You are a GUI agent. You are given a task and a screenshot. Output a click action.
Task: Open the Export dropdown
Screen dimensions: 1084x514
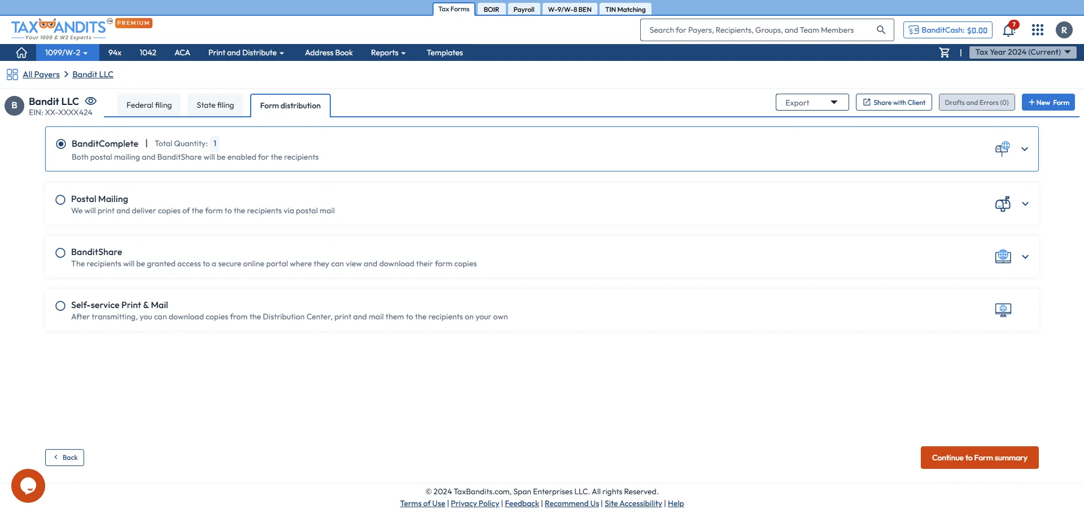(812, 102)
